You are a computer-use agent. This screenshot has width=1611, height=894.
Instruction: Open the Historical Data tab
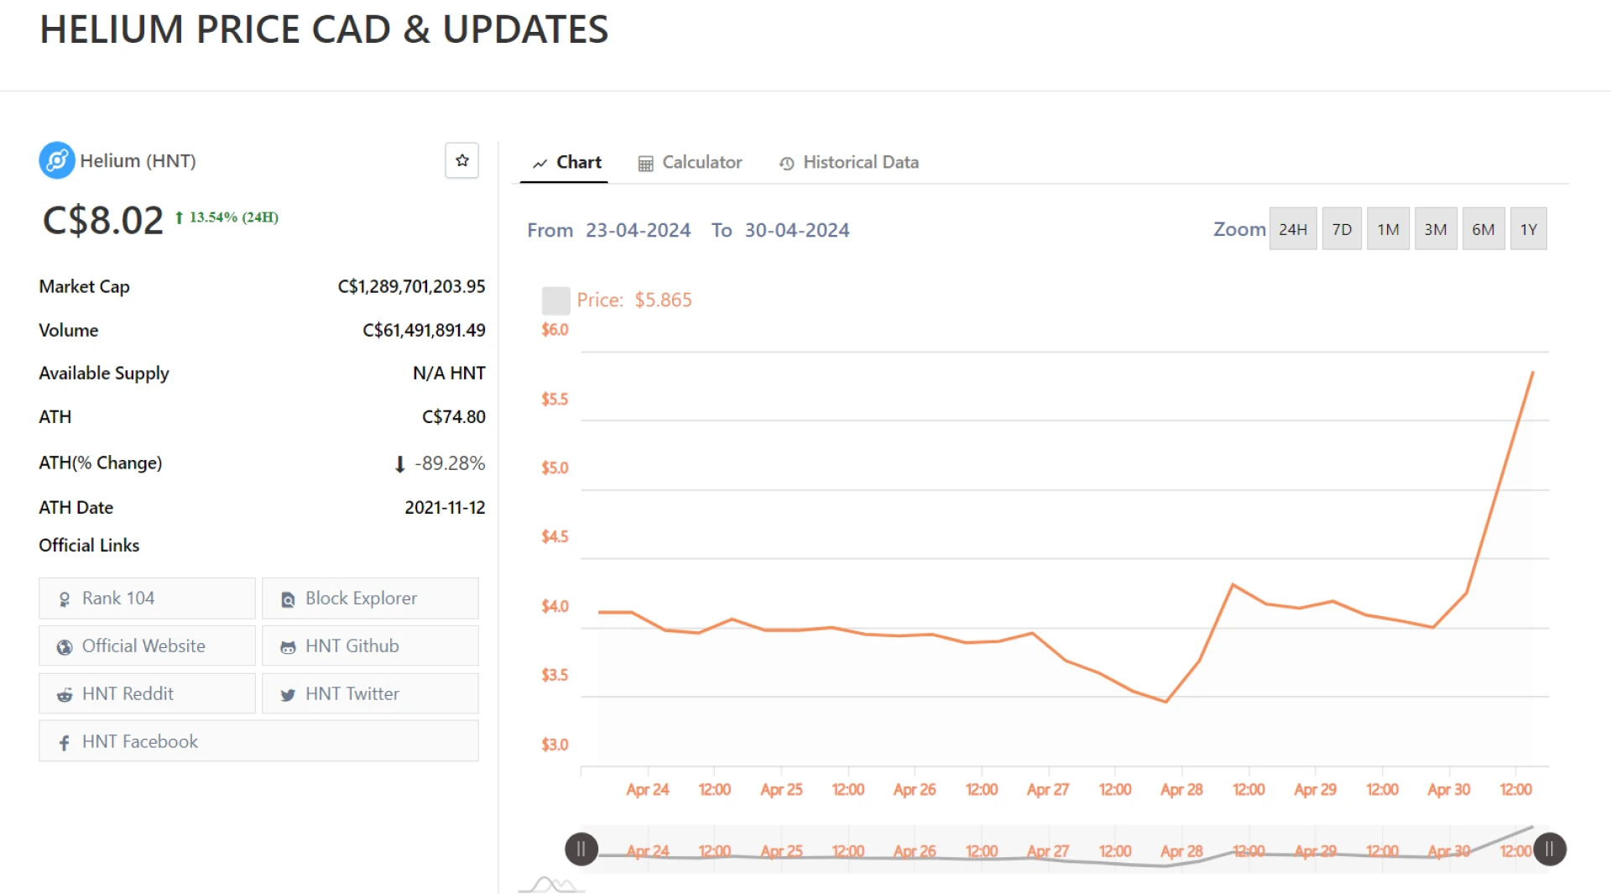coord(849,163)
